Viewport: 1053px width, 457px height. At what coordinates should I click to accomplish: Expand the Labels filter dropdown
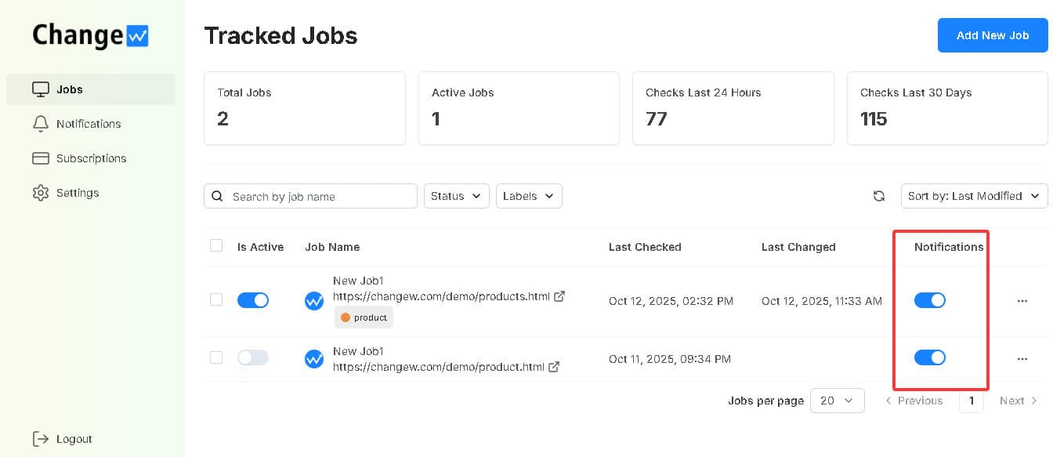point(529,196)
